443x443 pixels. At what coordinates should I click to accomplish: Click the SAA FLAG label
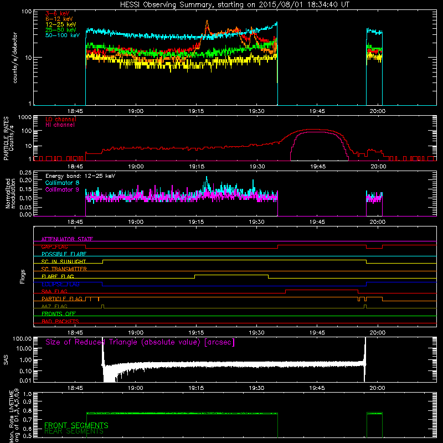pos(54,292)
